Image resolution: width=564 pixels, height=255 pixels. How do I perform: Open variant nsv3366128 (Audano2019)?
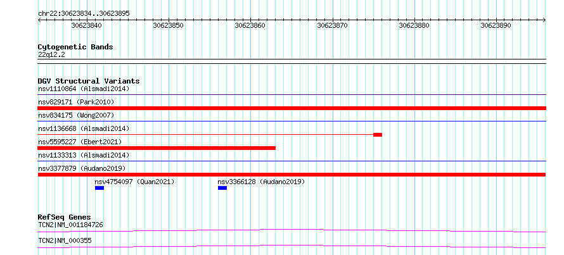pyautogui.click(x=261, y=182)
